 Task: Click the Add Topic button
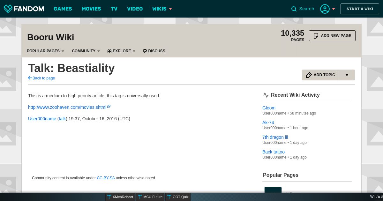(320, 75)
